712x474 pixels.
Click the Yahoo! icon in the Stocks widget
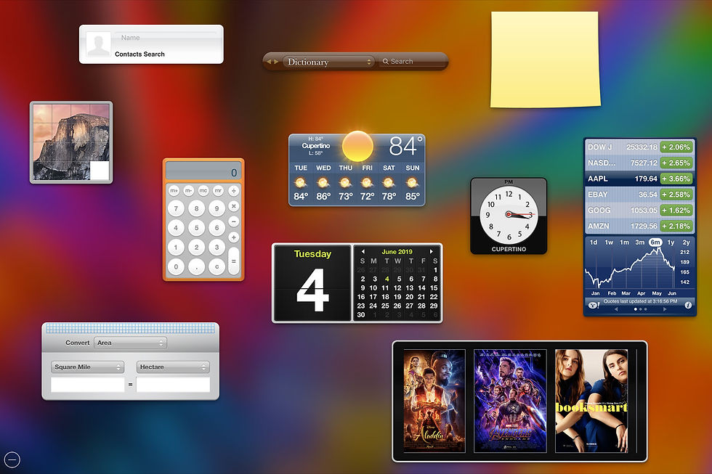coord(594,304)
